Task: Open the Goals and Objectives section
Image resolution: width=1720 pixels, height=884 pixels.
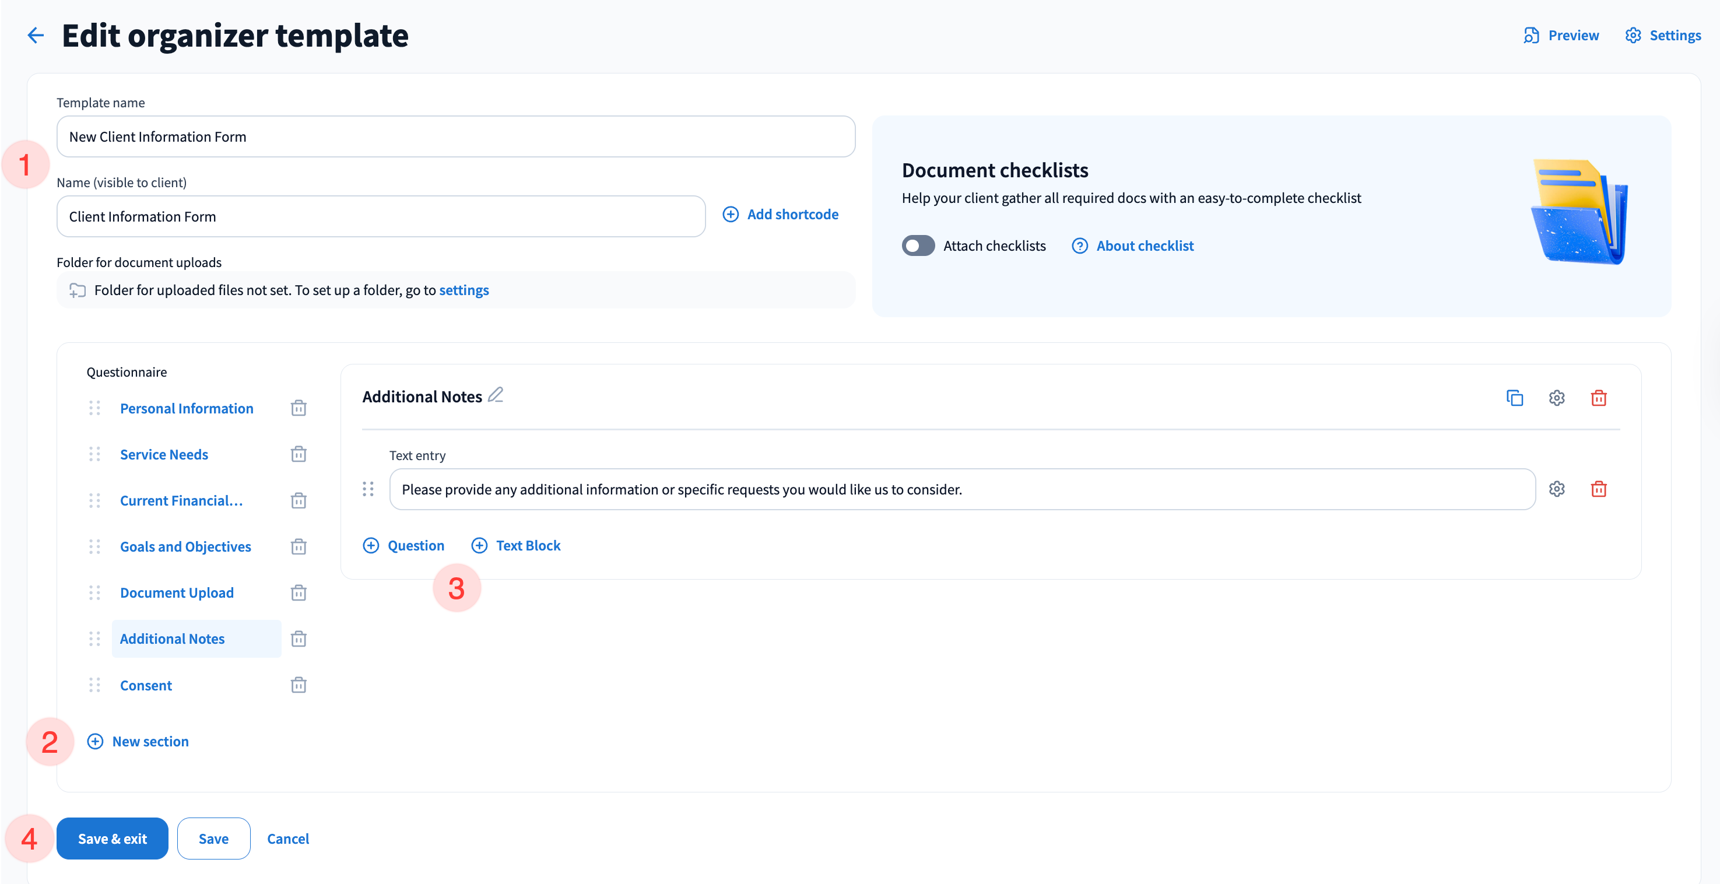Action: pos(185,547)
